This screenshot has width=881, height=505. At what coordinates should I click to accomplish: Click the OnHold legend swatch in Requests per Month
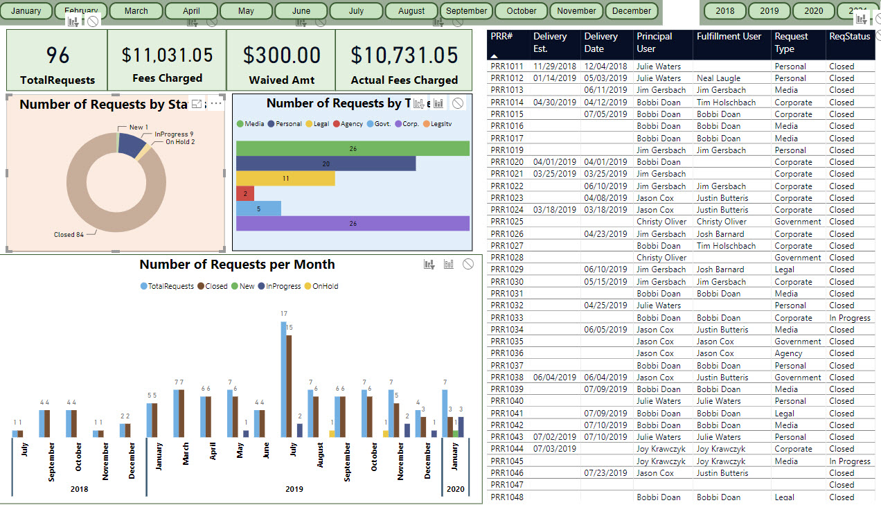(308, 286)
